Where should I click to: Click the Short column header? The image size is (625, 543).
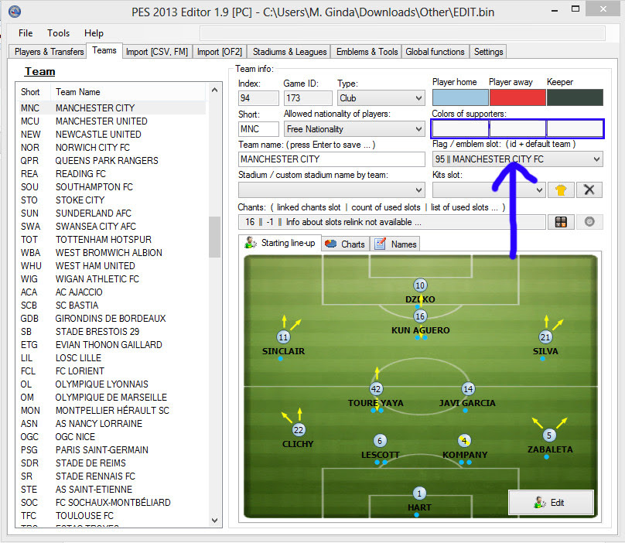[x=33, y=92]
